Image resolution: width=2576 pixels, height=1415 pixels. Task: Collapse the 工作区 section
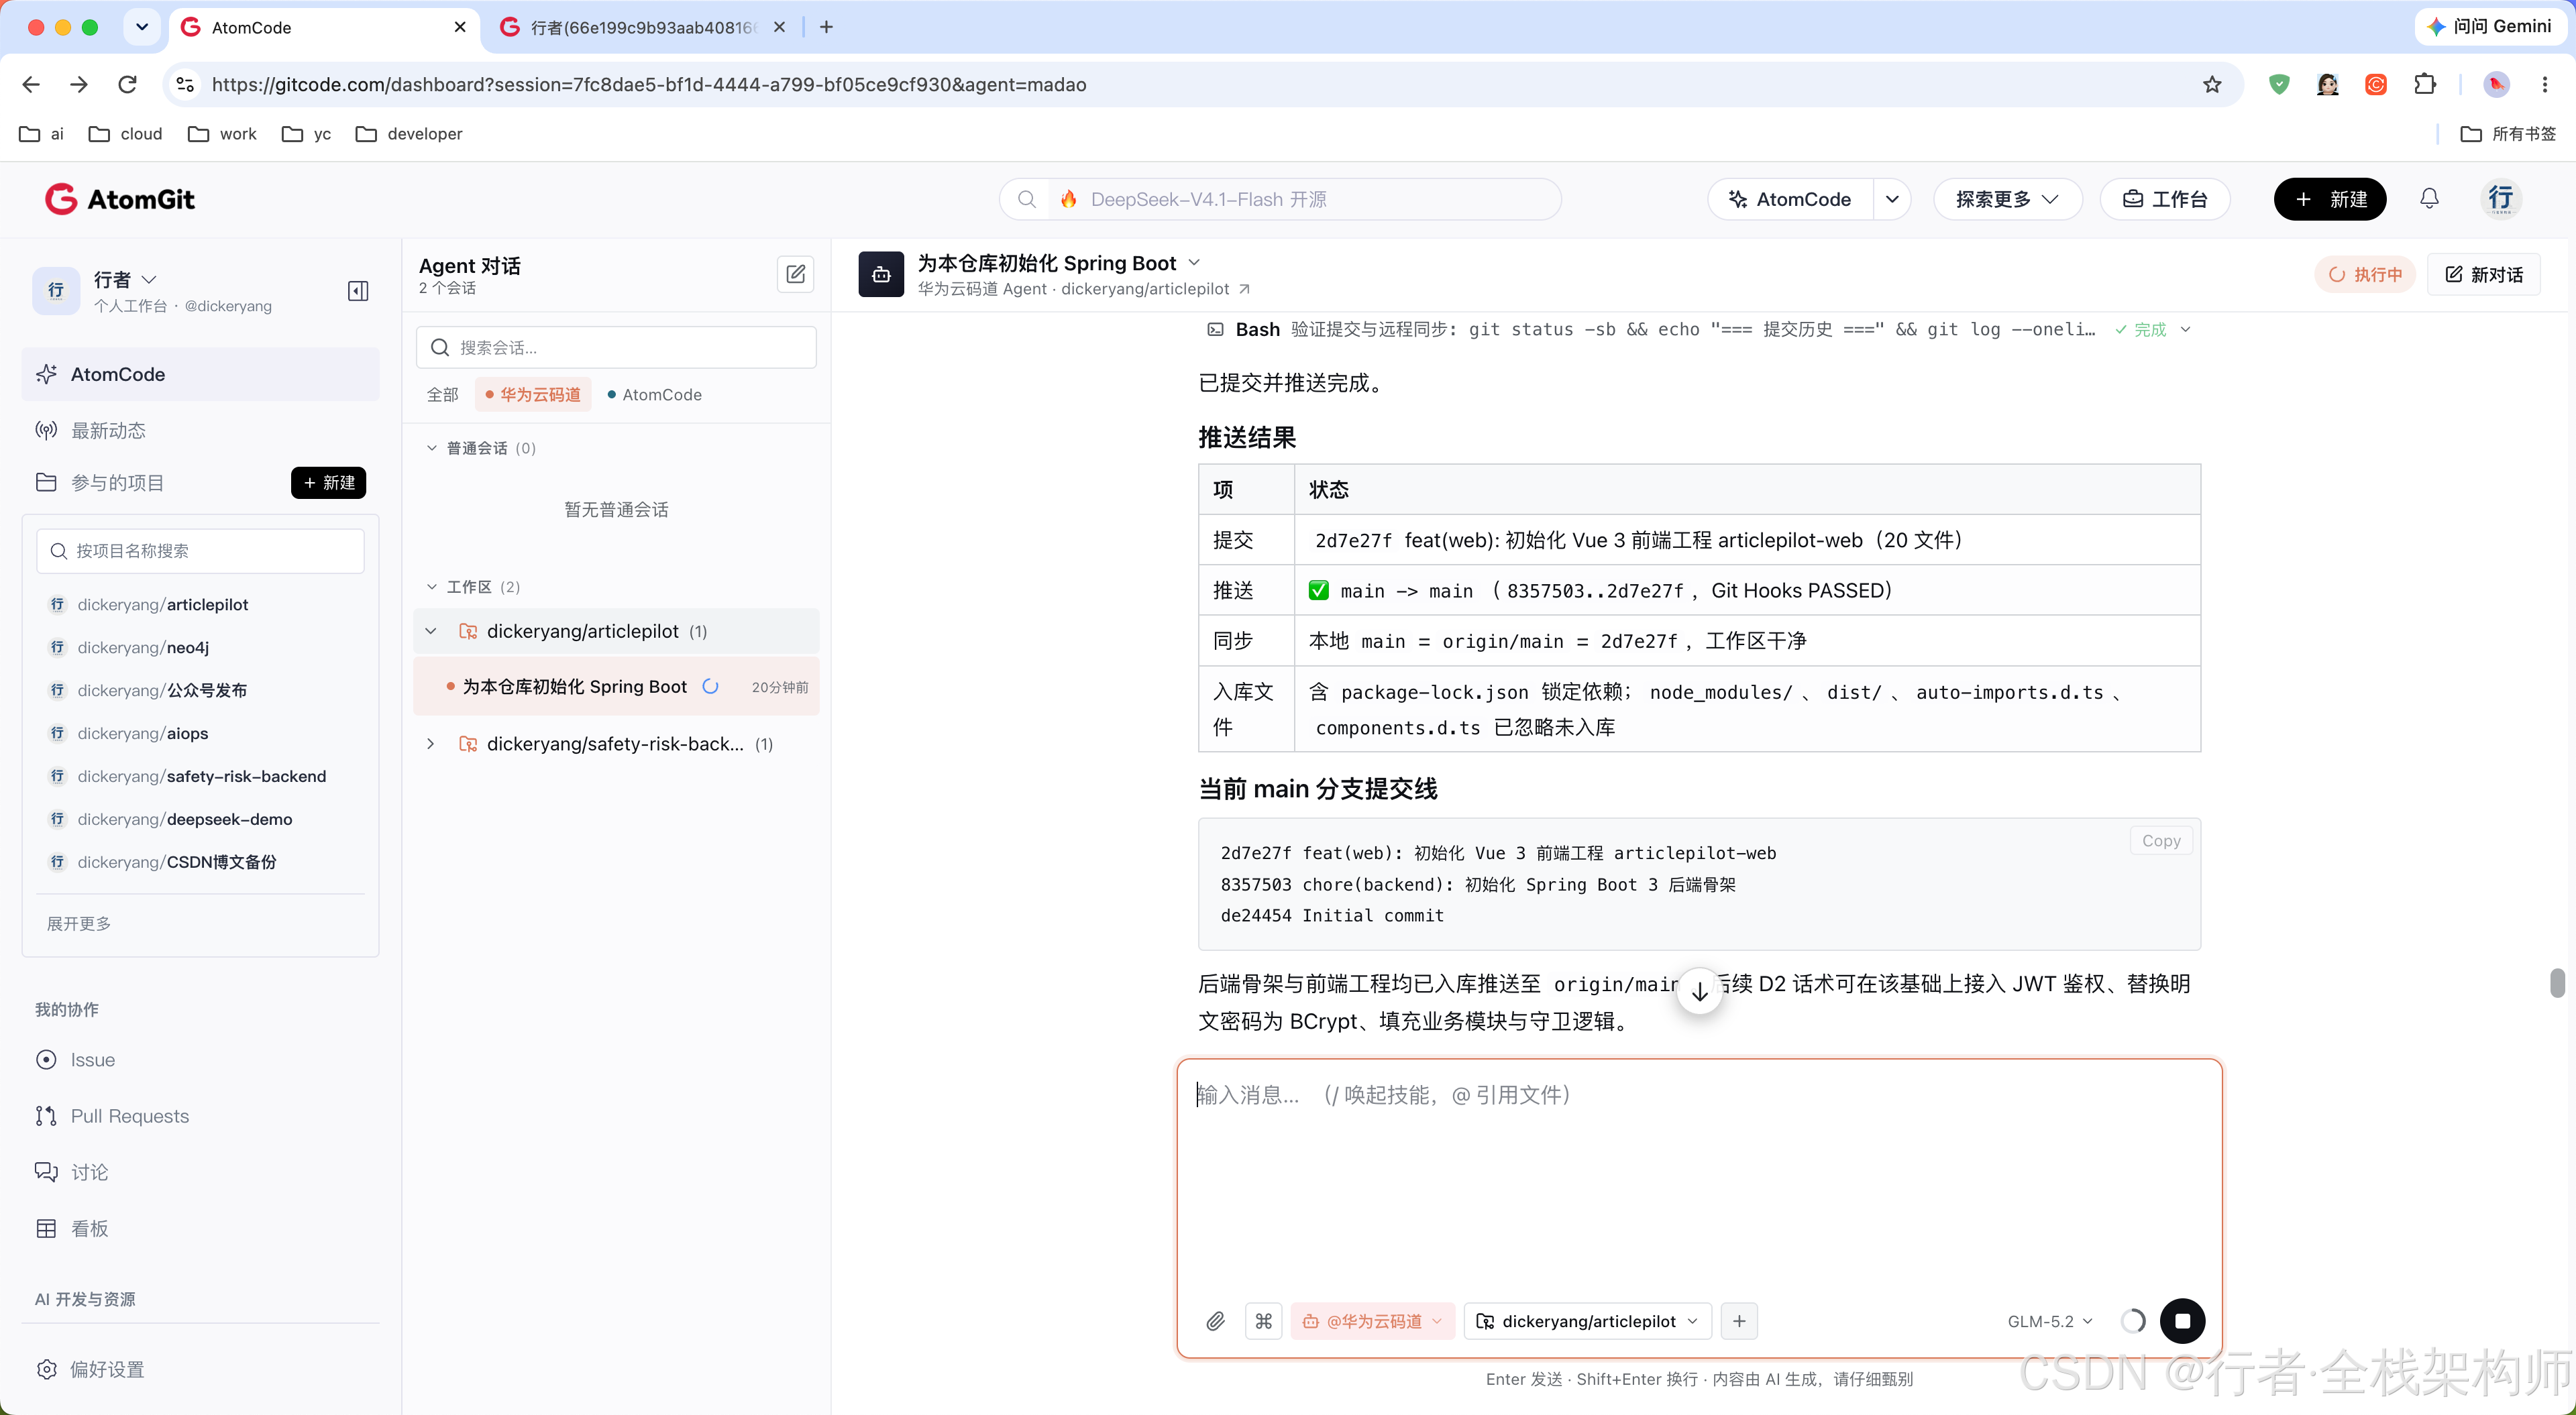pos(432,587)
